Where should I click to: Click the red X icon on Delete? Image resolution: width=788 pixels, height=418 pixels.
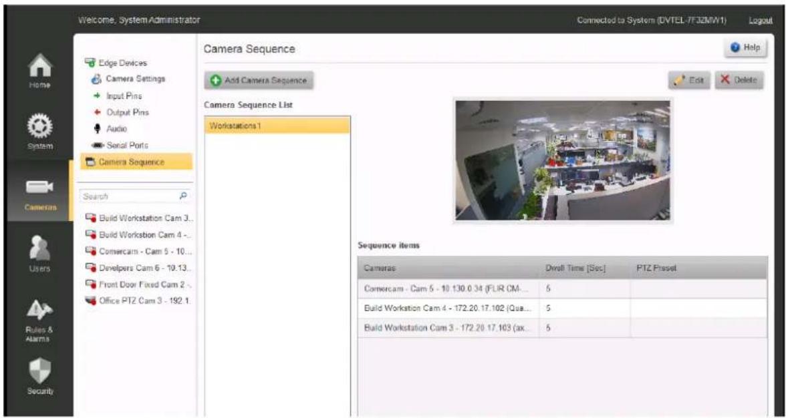click(725, 79)
